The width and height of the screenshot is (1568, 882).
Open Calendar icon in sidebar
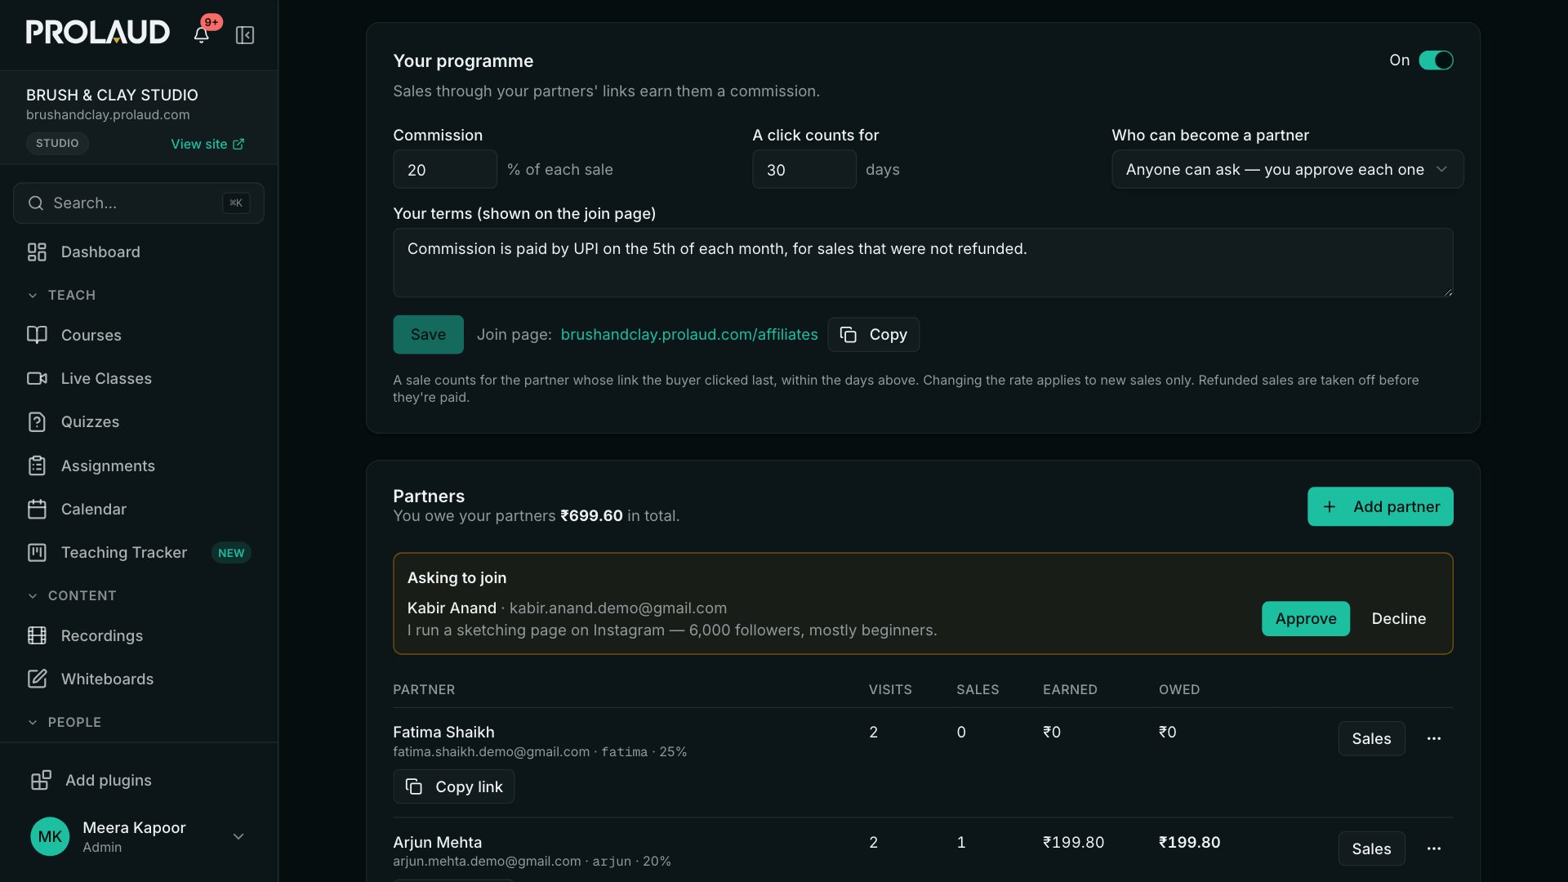pos(37,509)
